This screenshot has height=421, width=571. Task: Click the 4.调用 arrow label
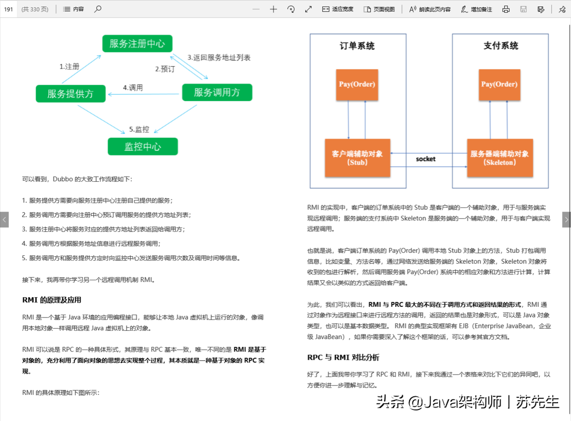133,87
